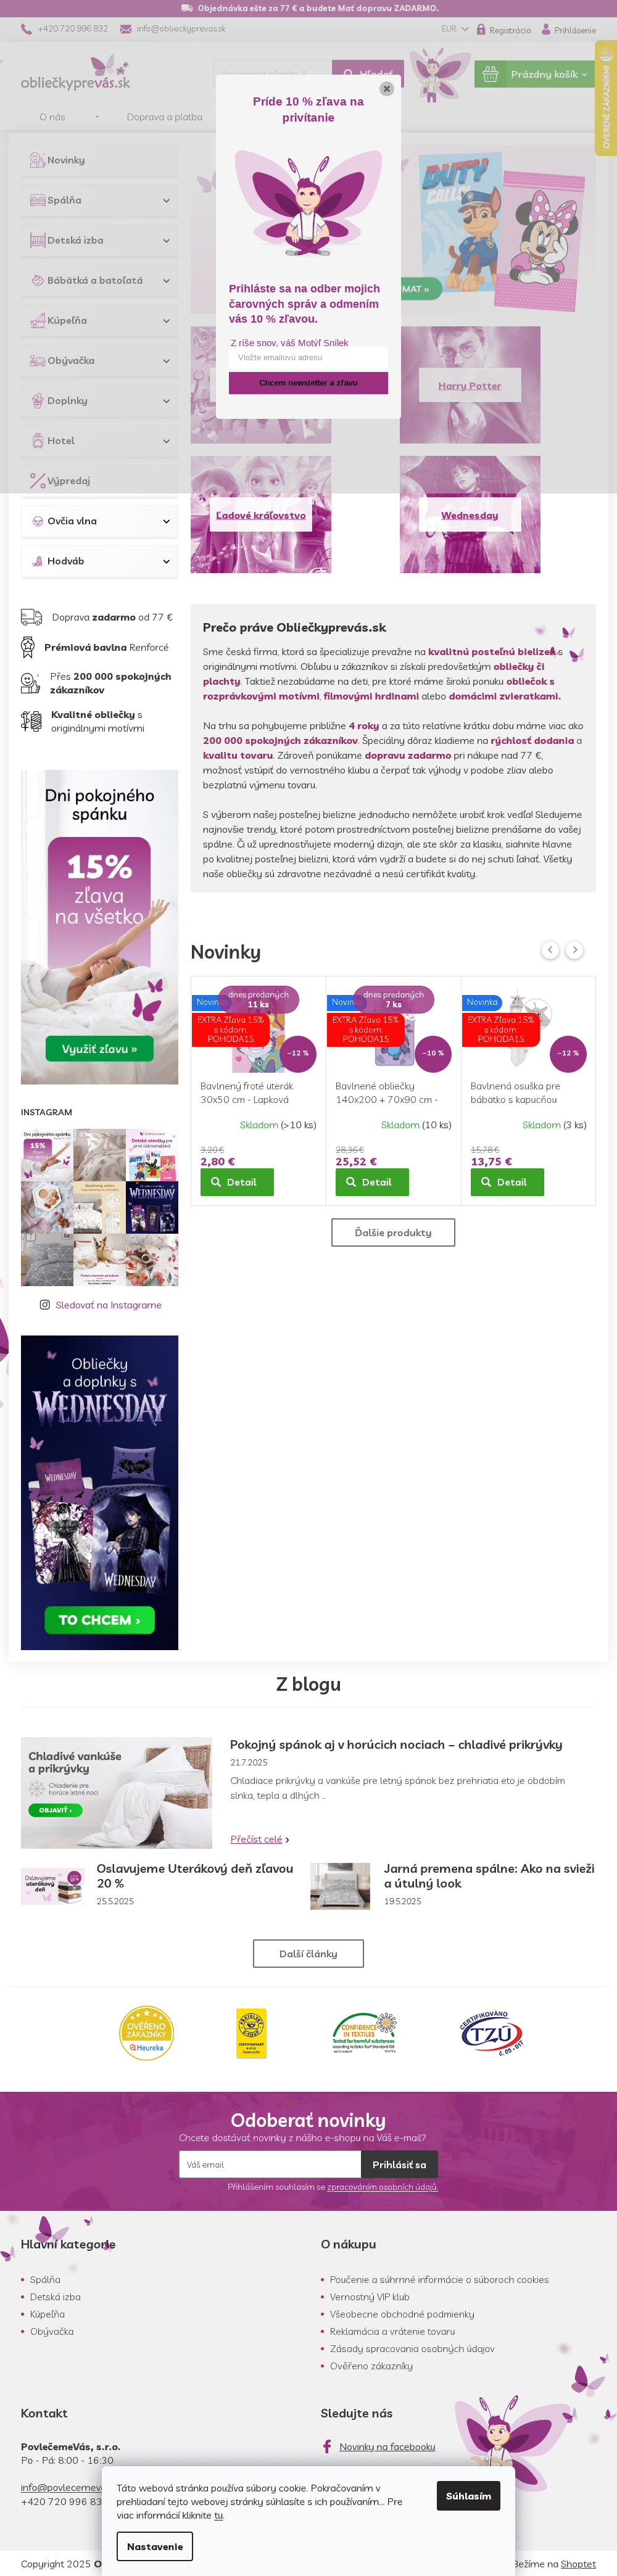The height and width of the screenshot is (2576, 617).
Task: Close the newsletter discount popup
Action: coord(386,88)
